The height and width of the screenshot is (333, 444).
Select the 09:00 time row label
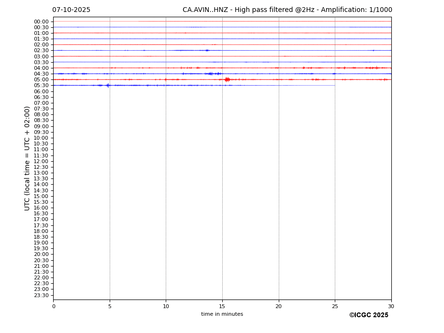(41, 126)
